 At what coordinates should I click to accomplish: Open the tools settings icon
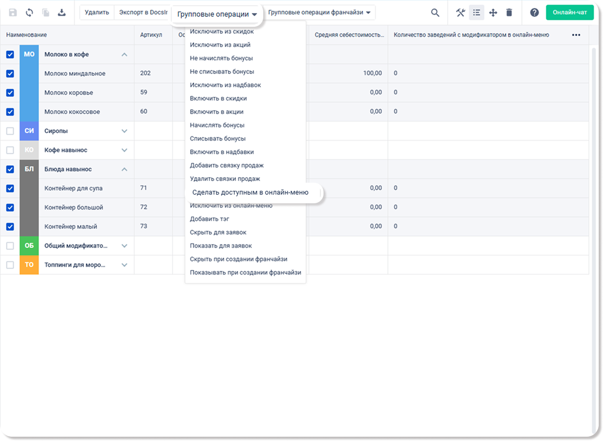(460, 13)
